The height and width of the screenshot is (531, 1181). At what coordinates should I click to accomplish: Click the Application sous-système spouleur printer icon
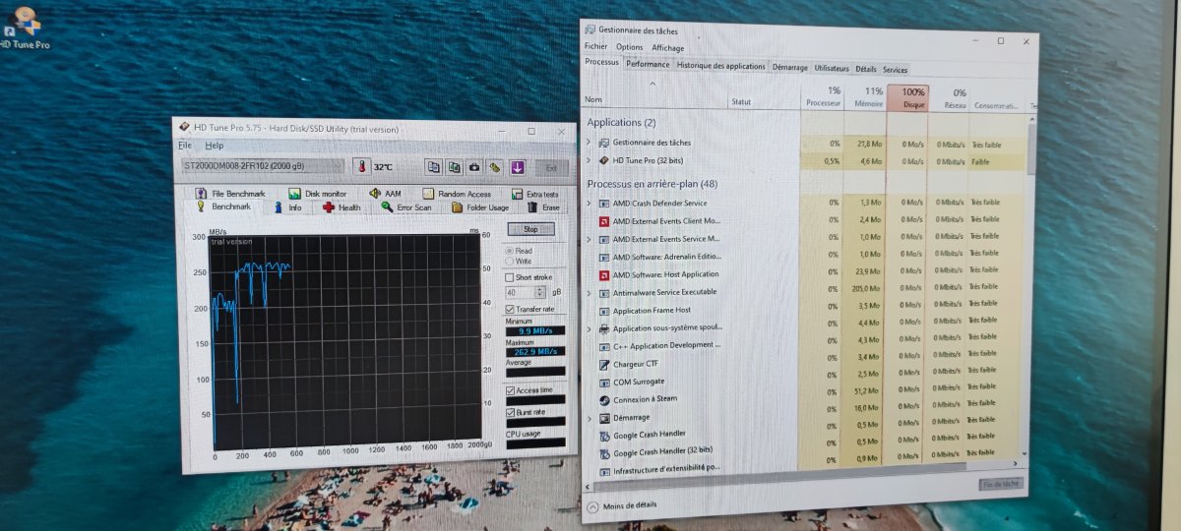click(604, 328)
